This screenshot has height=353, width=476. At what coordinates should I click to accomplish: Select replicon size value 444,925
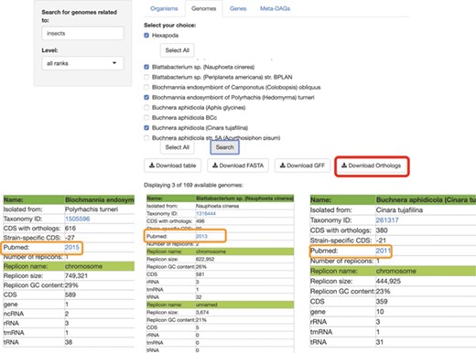click(388, 281)
